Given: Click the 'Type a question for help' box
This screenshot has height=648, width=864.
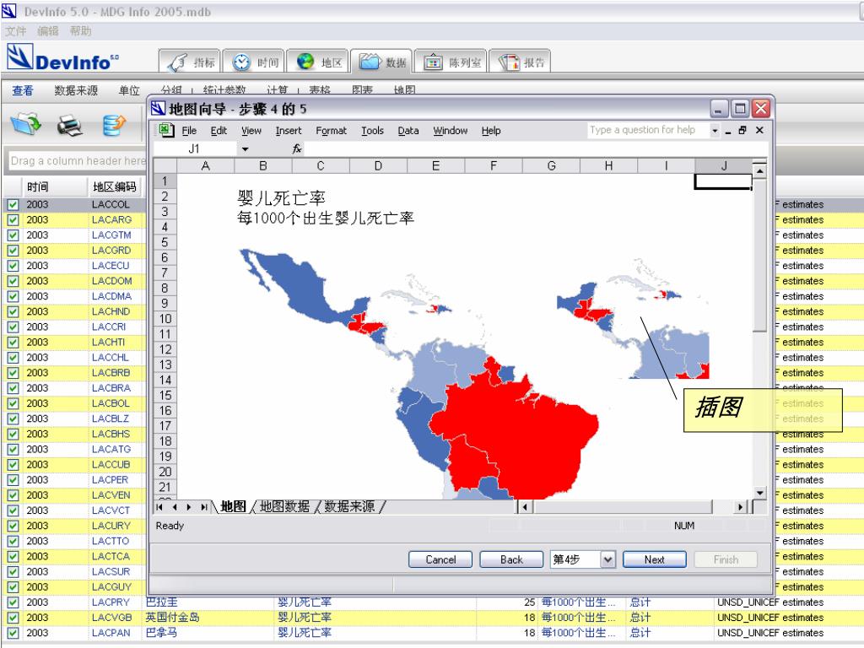Looking at the screenshot, I should click(x=648, y=130).
